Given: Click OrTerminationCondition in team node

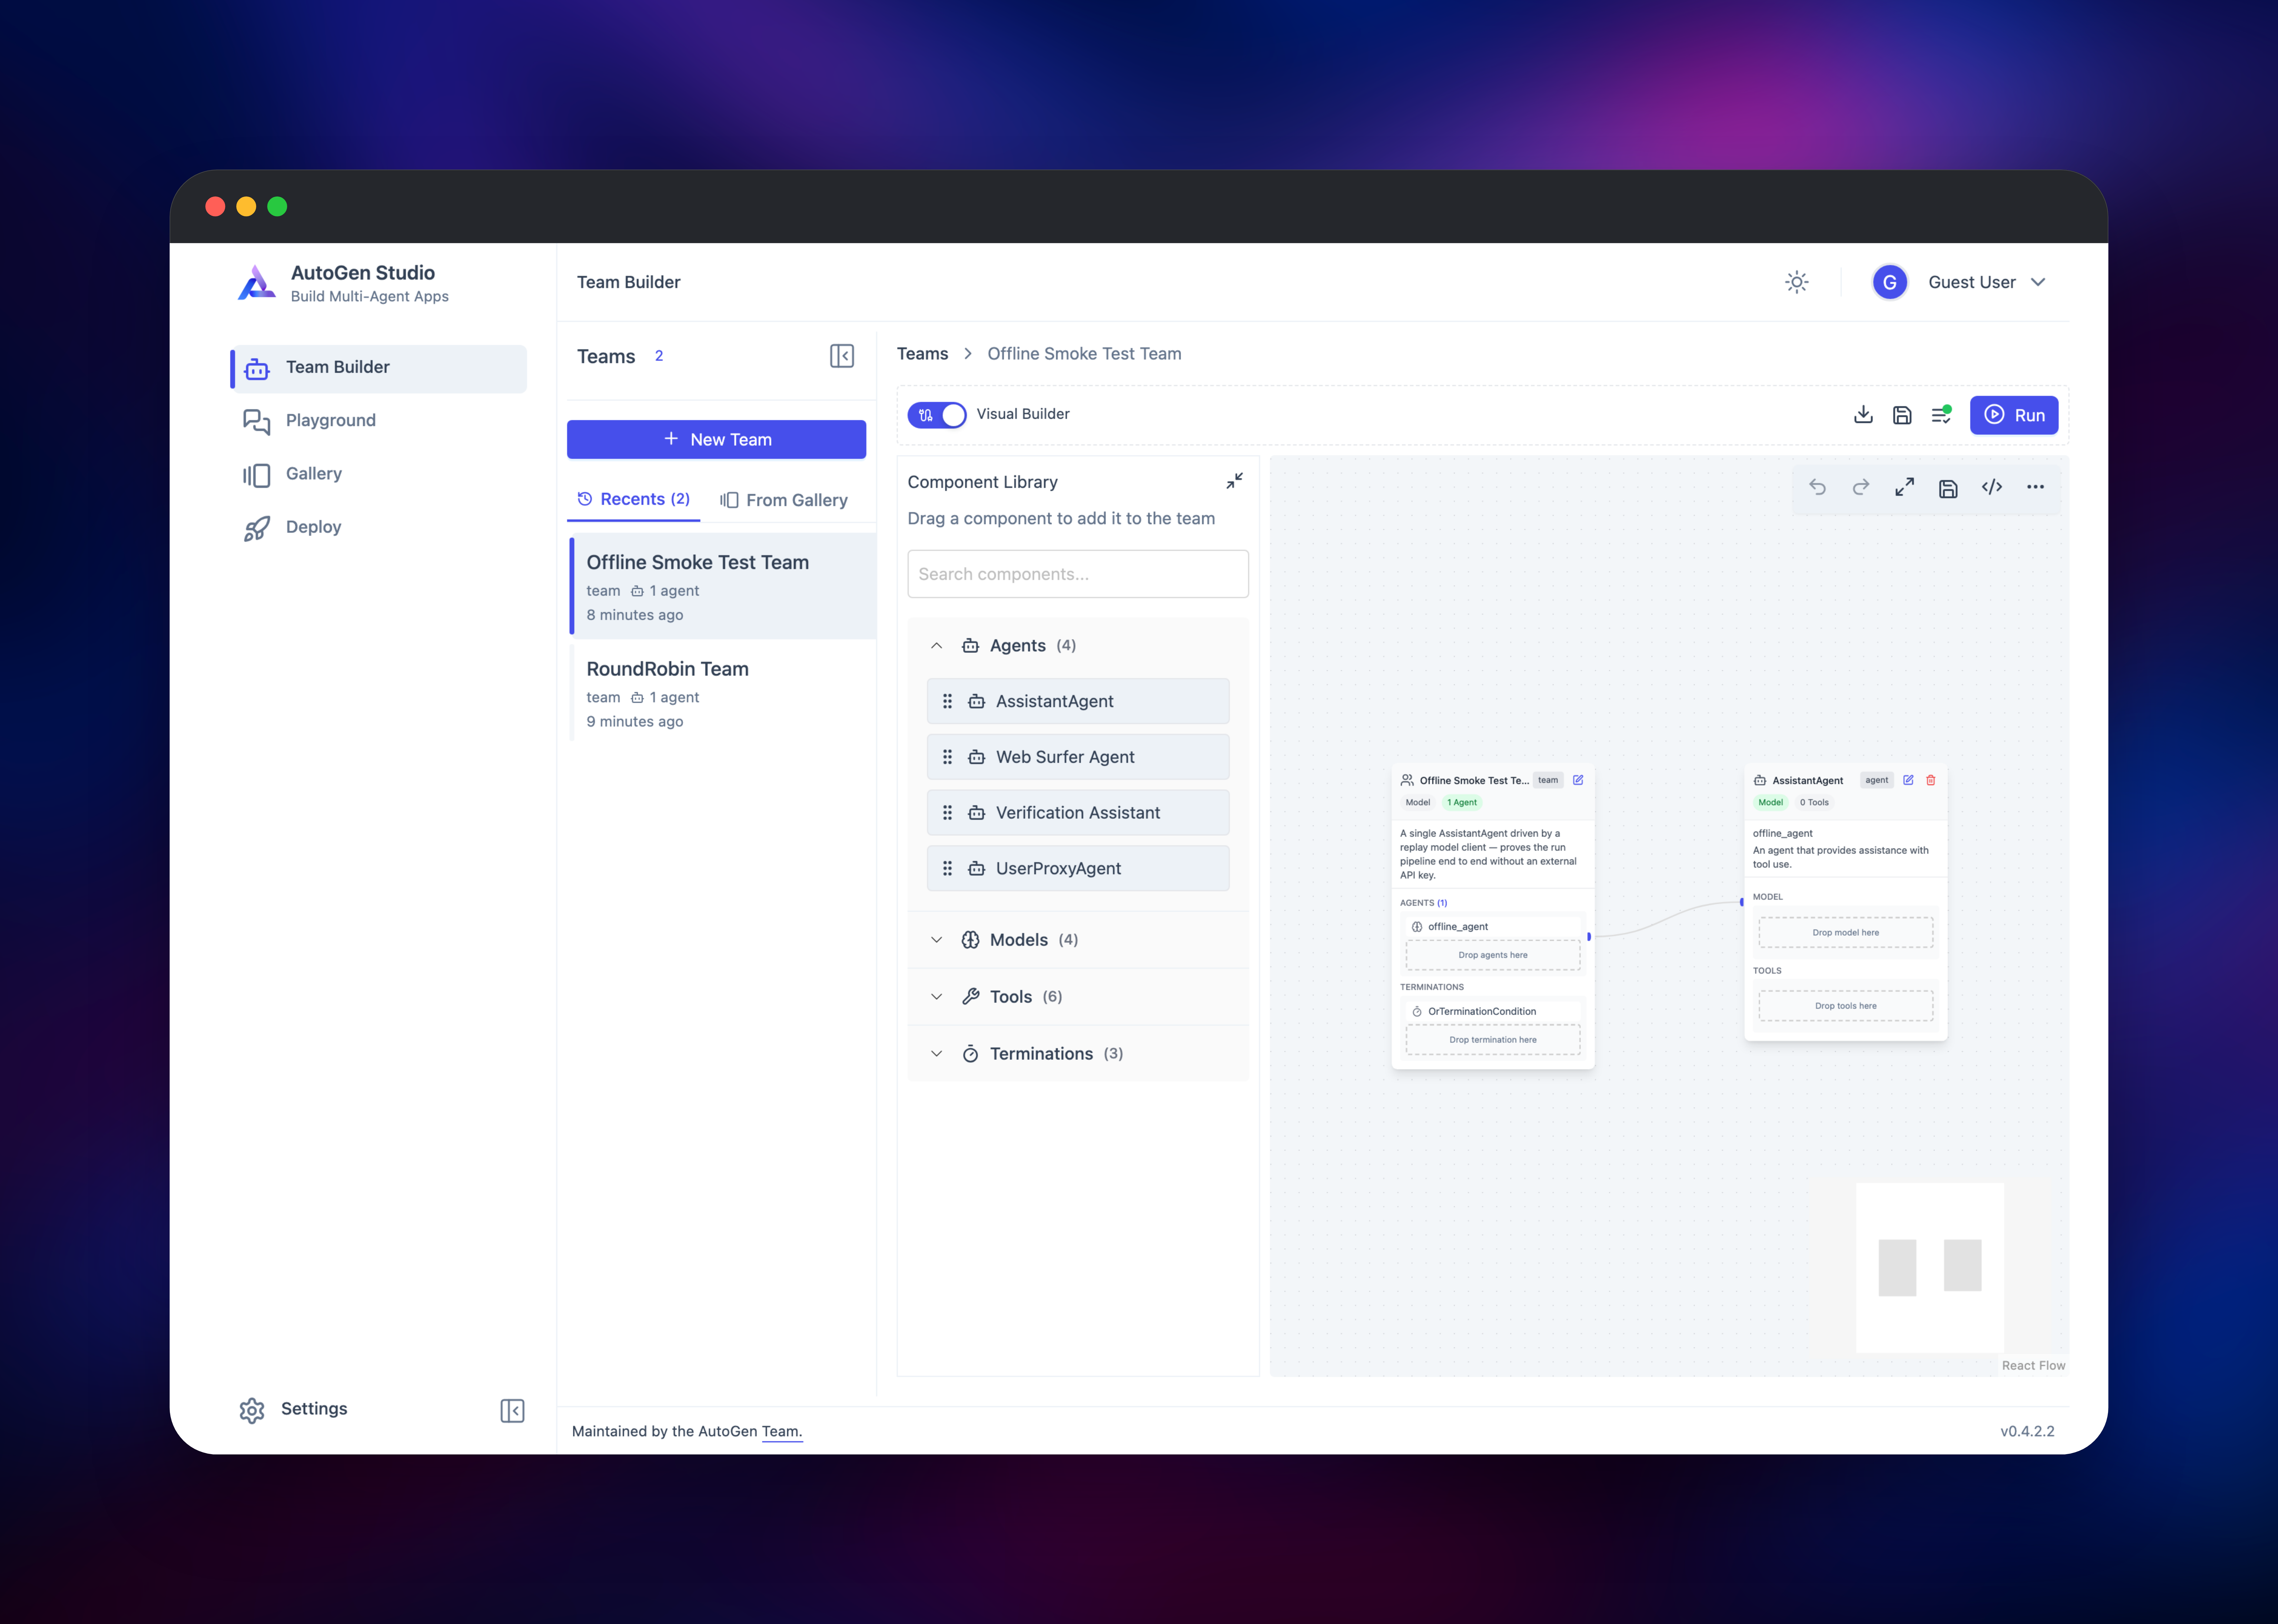Looking at the screenshot, I should [x=1493, y=1011].
